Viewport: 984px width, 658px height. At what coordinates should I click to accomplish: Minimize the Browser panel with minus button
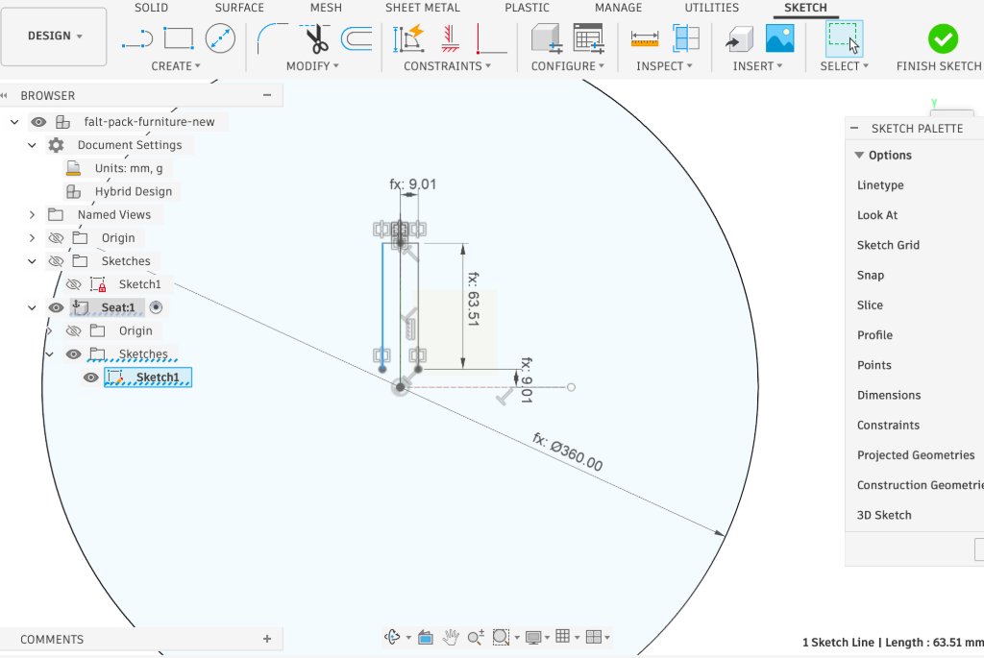[267, 95]
